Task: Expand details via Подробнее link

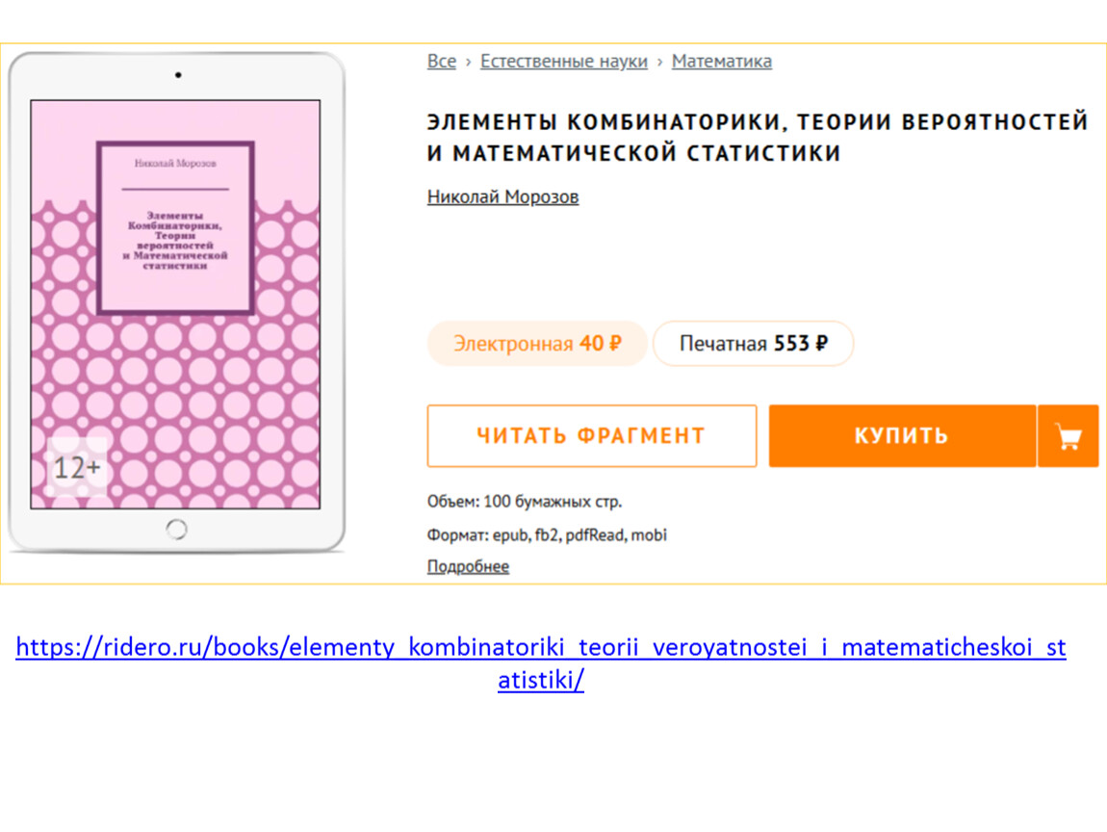Action: 468,566
